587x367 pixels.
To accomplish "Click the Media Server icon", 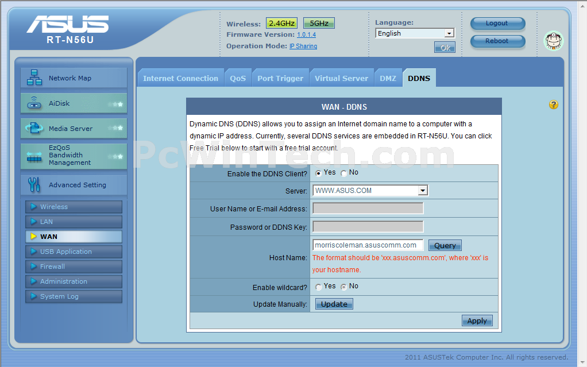I will [34, 128].
